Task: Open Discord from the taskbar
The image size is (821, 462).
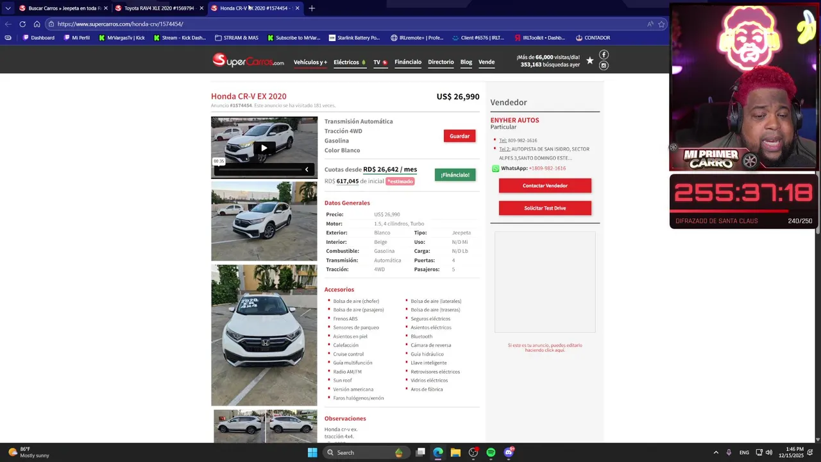Action: tap(509, 452)
